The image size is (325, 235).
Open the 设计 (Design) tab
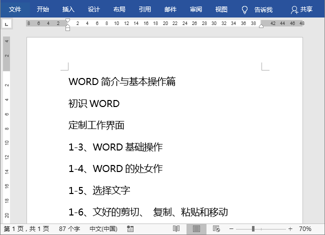pos(94,9)
